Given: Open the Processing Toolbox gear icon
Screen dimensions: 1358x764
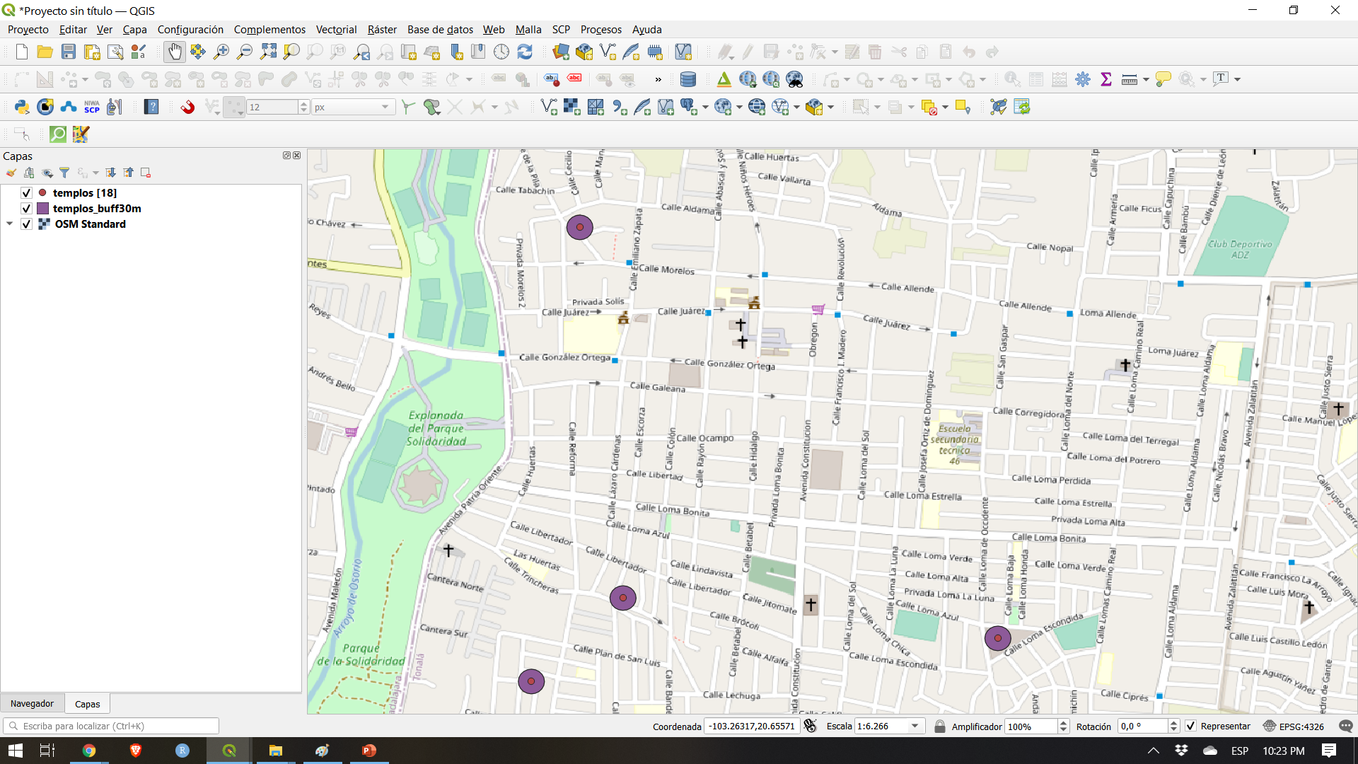Looking at the screenshot, I should pos(1083,79).
